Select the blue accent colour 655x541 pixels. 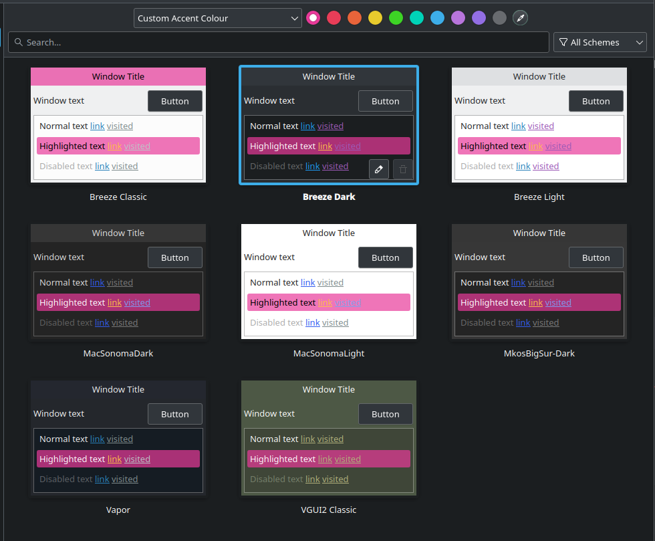[437, 18]
